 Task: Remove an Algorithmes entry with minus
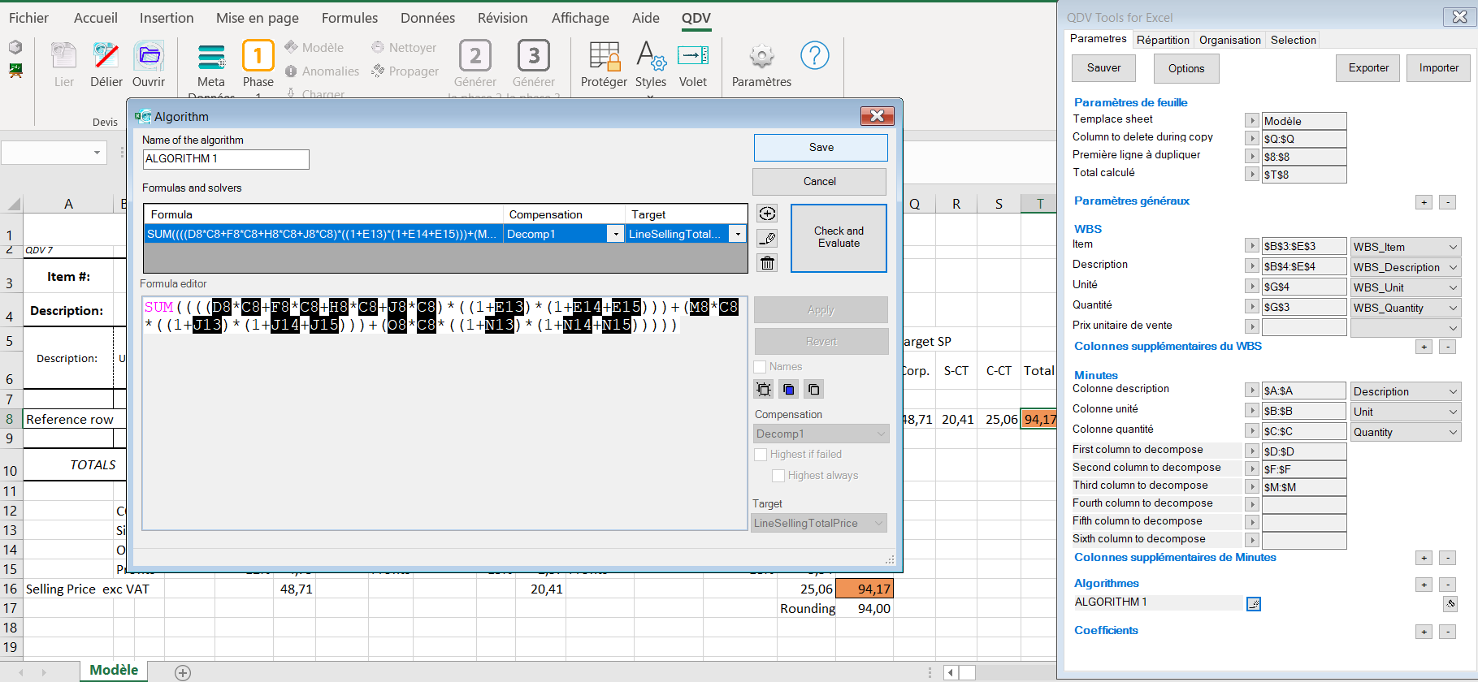tap(1447, 585)
